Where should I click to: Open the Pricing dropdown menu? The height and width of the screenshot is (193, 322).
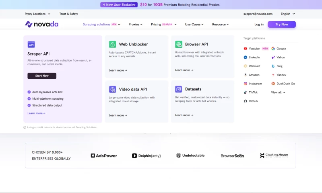(164, 24)
